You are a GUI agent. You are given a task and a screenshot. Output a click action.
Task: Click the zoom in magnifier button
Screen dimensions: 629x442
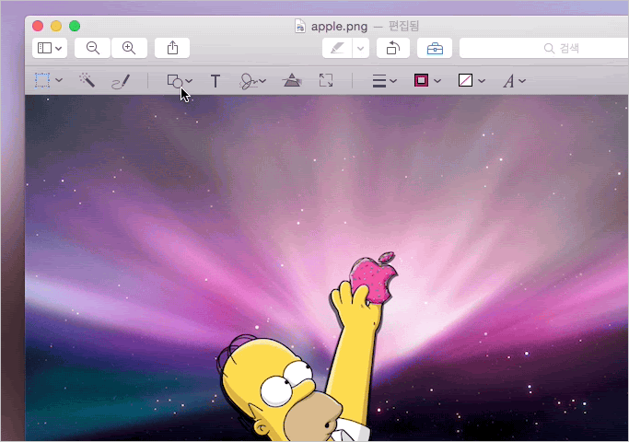pos(129,48)
